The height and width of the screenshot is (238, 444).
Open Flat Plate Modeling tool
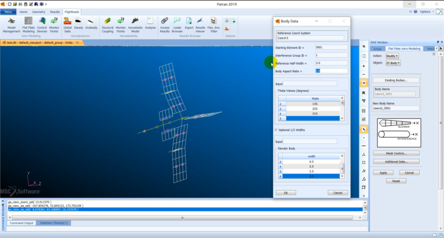tap(28, 25)
